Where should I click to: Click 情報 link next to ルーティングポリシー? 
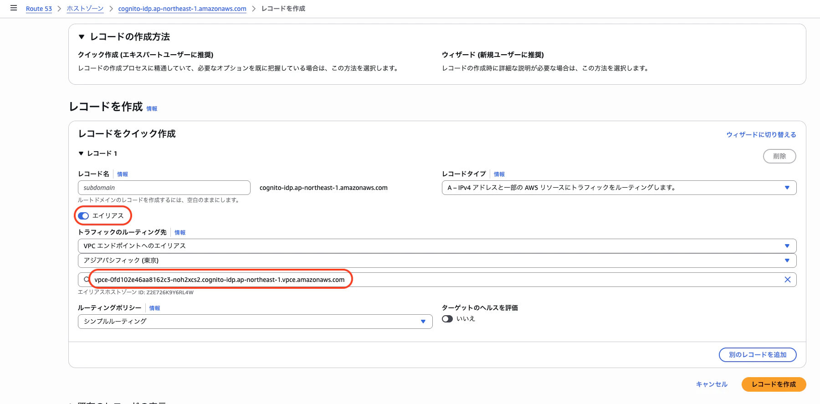click(154, 308)
